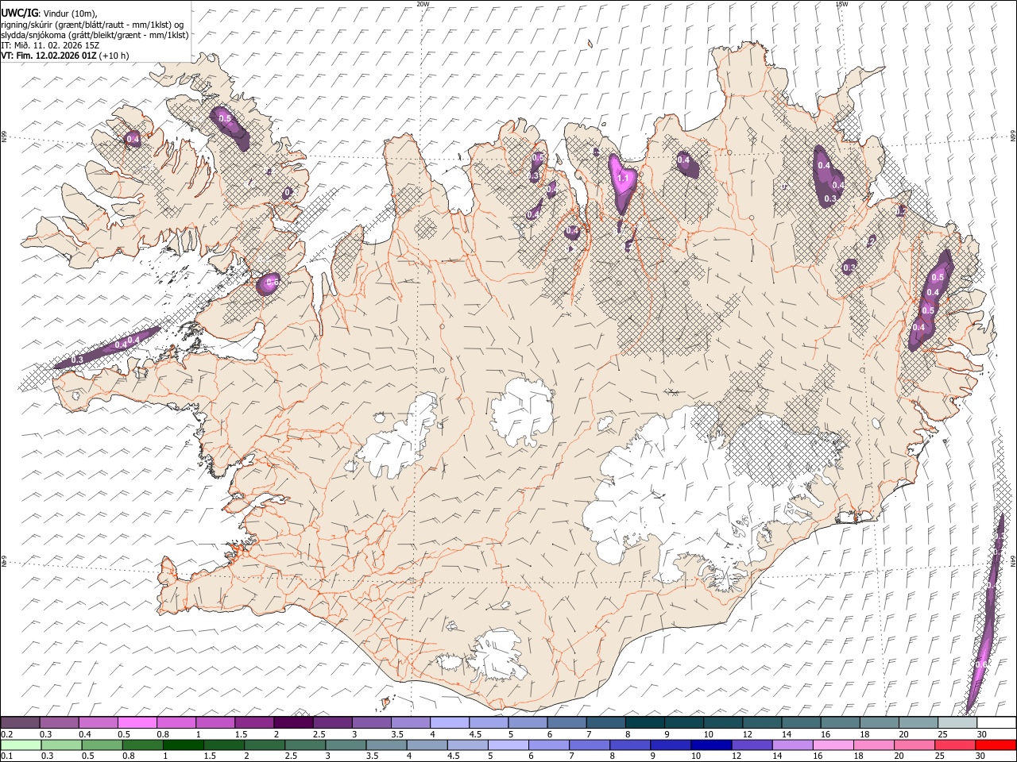Click the '15W' longitude label
Viewport: 1017px width, 762px height.
(x=841, y=4)
